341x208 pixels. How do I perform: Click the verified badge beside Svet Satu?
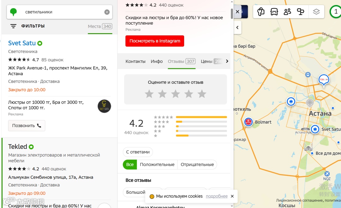click(x=40, y=43)
